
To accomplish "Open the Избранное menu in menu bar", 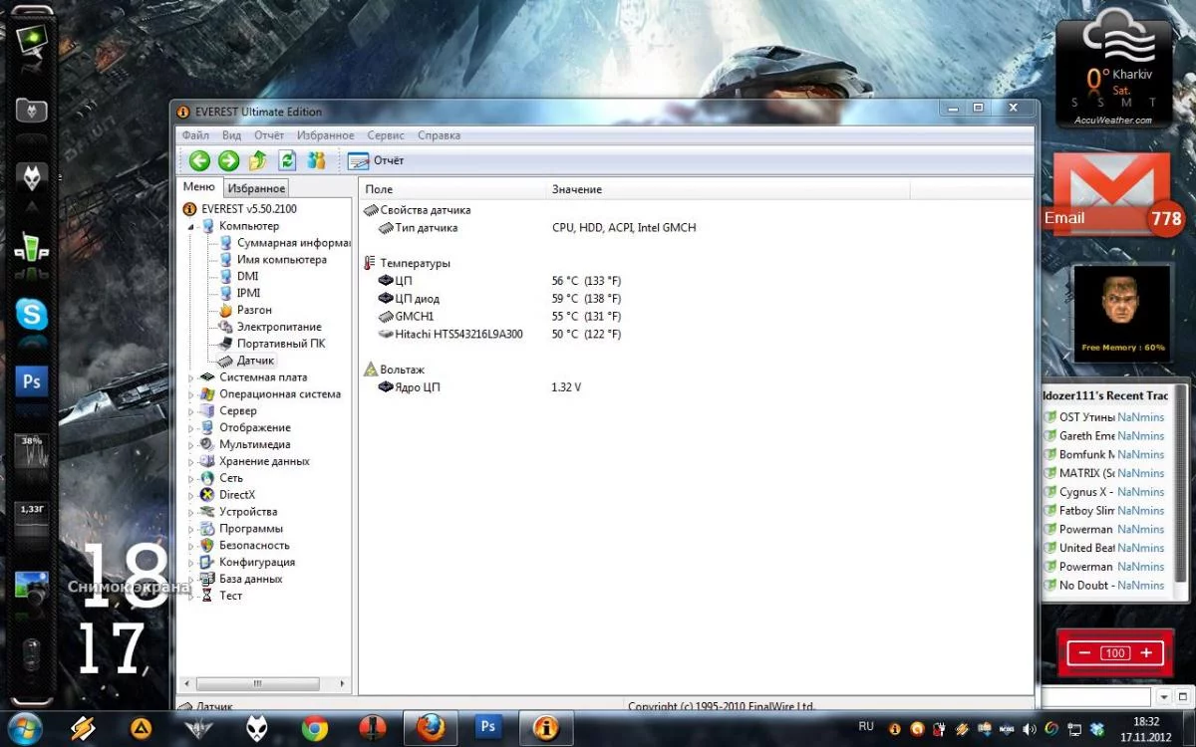I will [325, 135].
